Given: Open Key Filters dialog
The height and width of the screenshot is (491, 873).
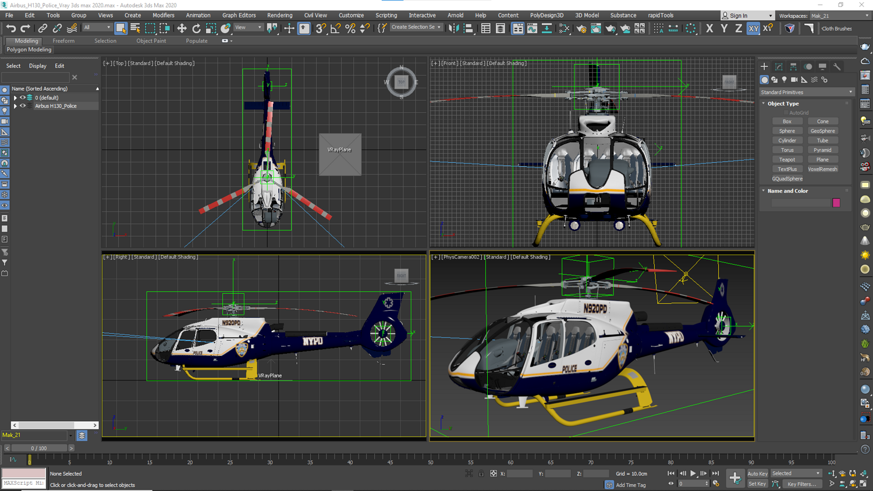Looking at the screenshot, I should [x=801, y=484].
